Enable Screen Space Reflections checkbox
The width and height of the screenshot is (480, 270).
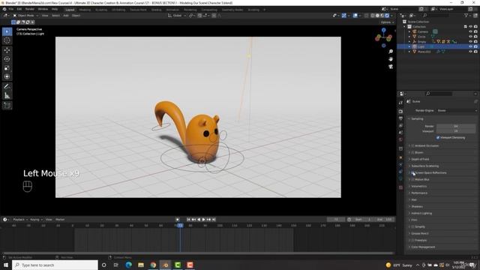(x=412, y=172)
